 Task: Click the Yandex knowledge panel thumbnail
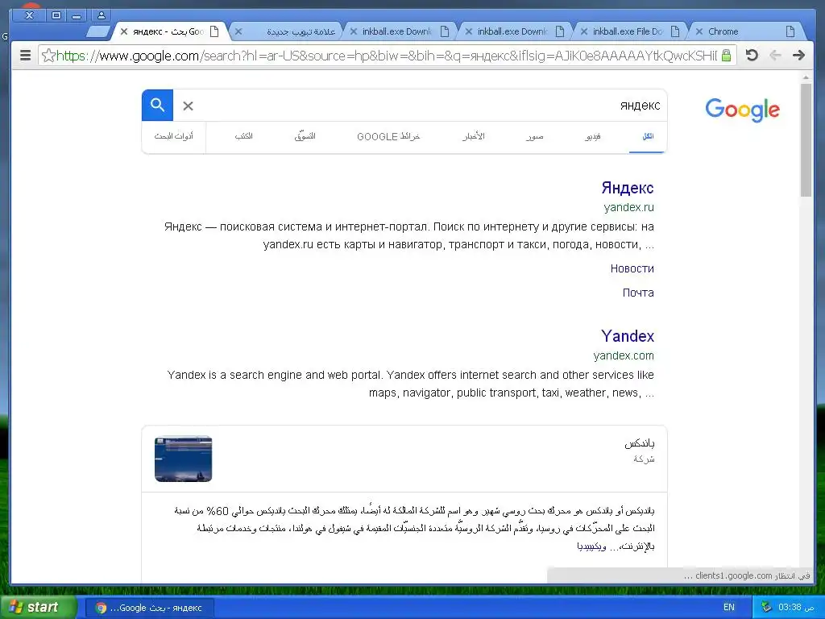(x=183, y=459)
